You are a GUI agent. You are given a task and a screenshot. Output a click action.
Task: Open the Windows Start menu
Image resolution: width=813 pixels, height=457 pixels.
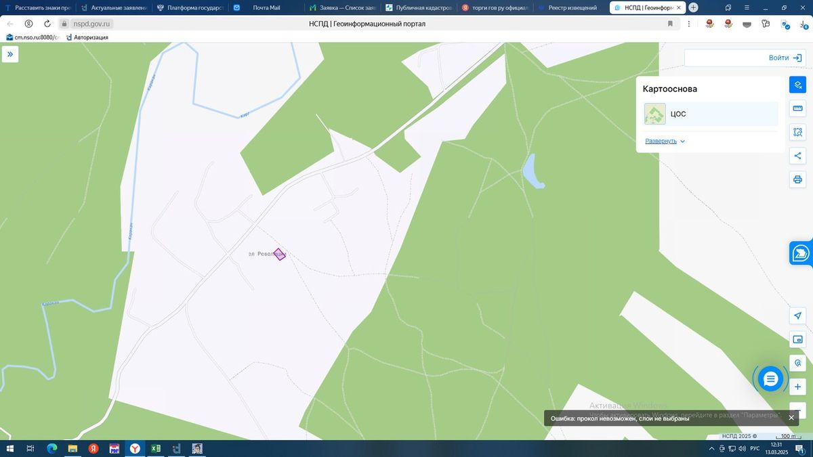tap(10, 449)
